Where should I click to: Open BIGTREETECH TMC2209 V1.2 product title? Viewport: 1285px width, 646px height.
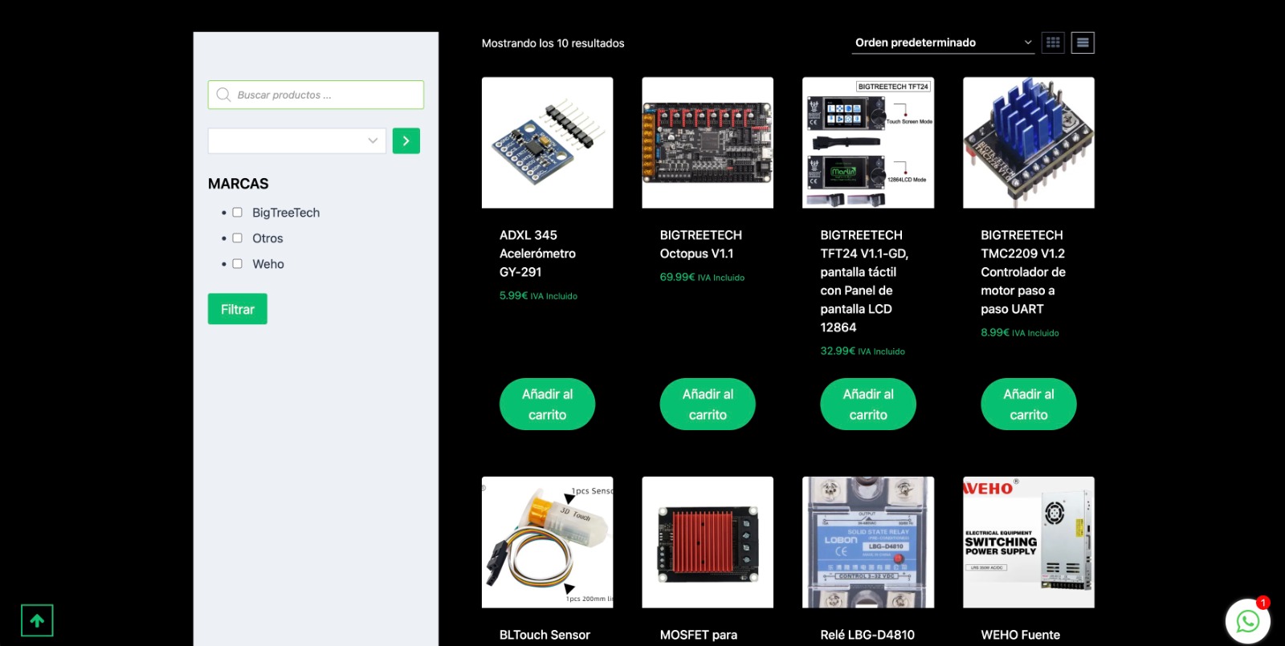[x=1023, y=272]
